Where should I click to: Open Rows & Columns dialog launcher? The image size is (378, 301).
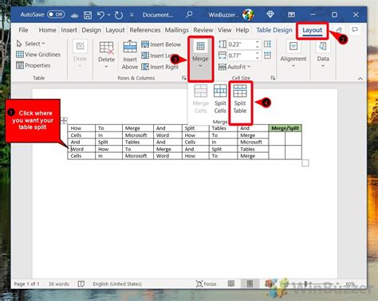click(183, 78)
